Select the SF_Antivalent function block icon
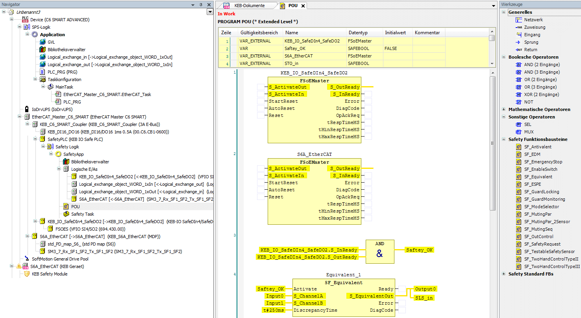 pyautogui.click(x=519, y=147)
